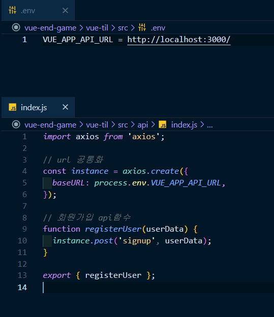Open src breadcrumb in .env editor

(x=123, y=28)
